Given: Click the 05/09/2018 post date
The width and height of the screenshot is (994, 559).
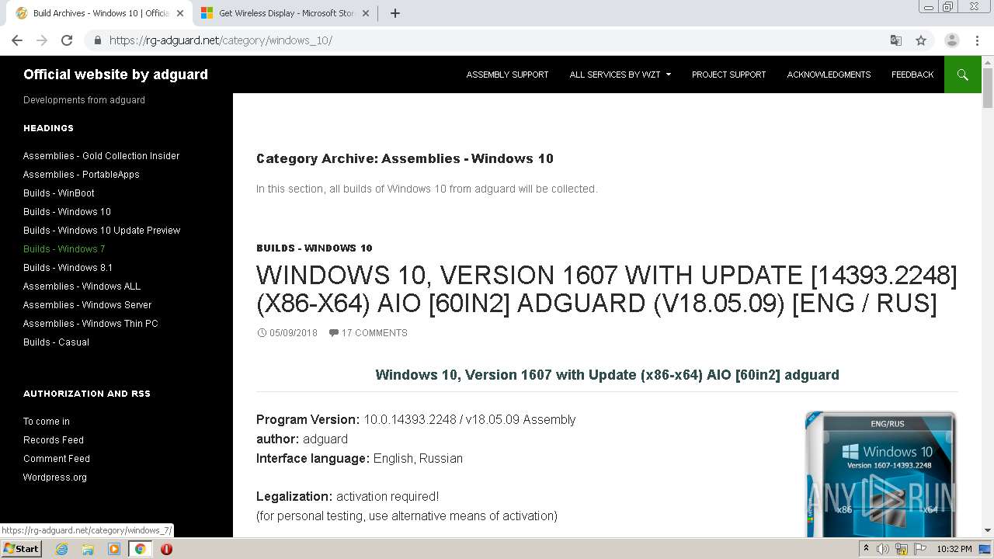Looking at the screenshot, I should tap(294, 333).
